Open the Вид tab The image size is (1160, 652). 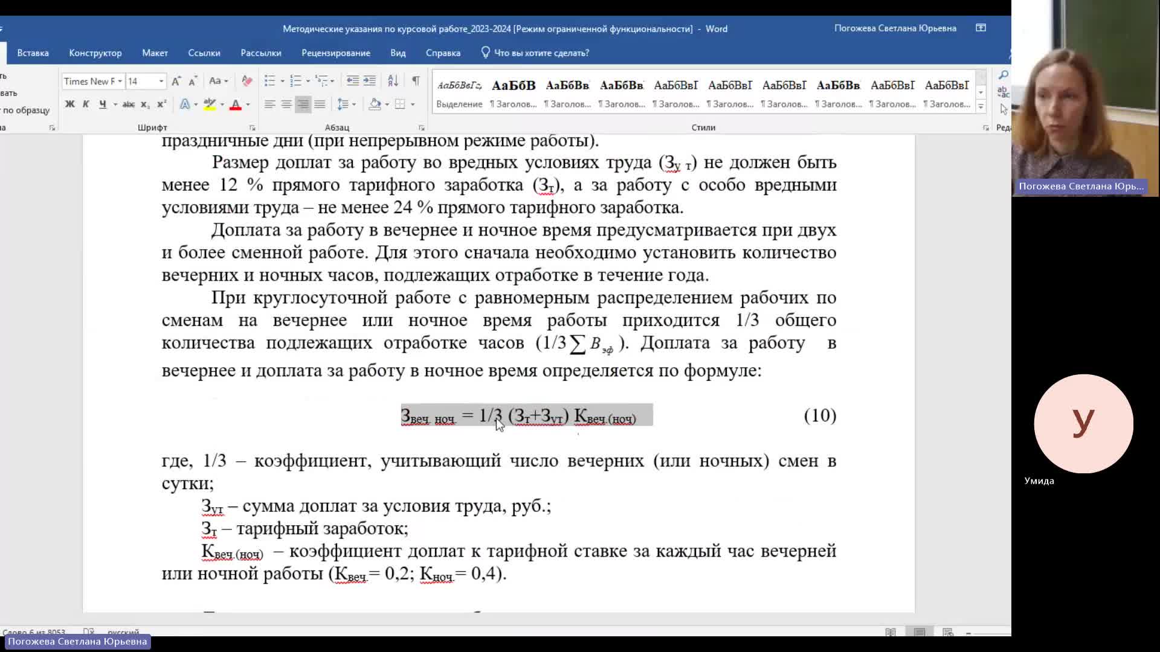[398, 53]
